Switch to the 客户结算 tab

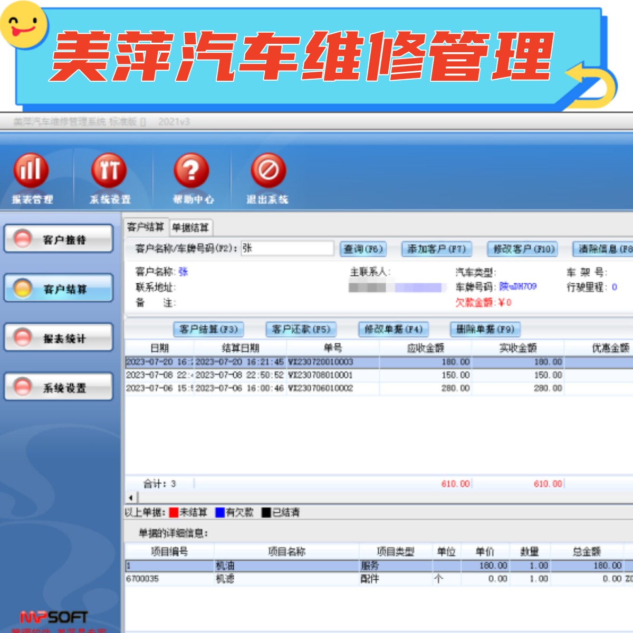click(x=146, y=227)
